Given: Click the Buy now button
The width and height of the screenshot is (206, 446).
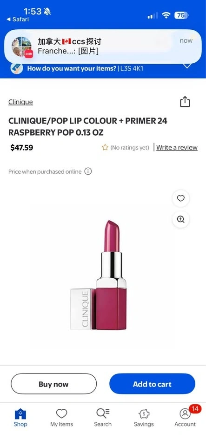Looking at the screenshot, I should point(53,384).
